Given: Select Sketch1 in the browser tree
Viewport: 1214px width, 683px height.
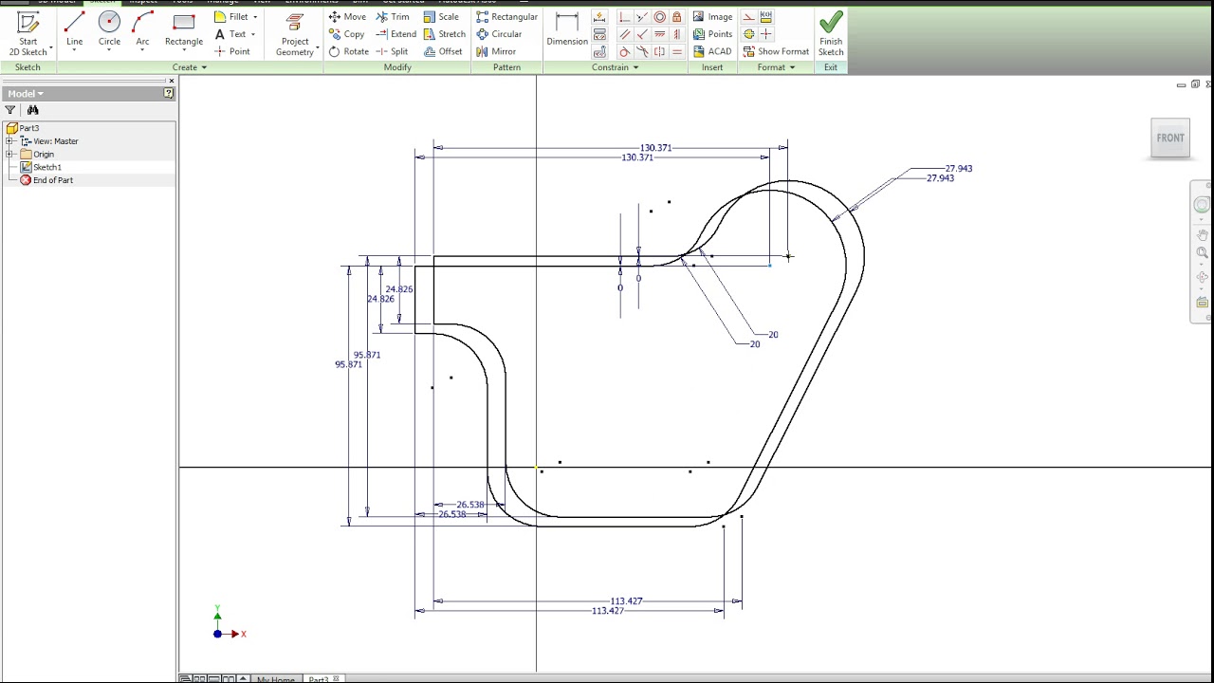Looking at the screenshot, I should point(46,167).
